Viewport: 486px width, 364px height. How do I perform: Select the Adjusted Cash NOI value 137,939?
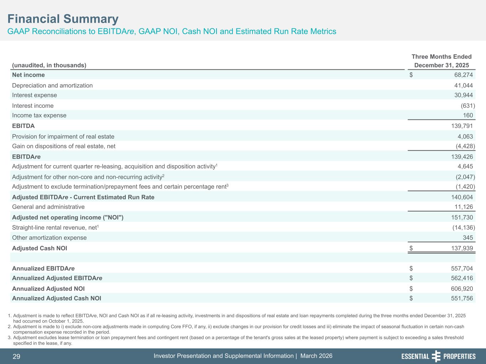462,248
